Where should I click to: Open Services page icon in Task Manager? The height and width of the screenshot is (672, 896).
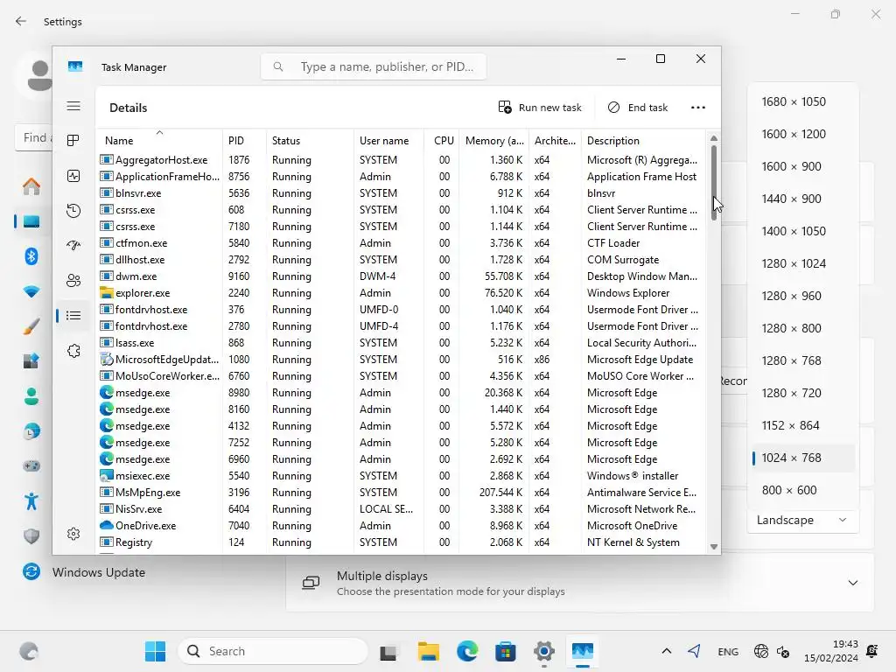click(x=73, y=351)
